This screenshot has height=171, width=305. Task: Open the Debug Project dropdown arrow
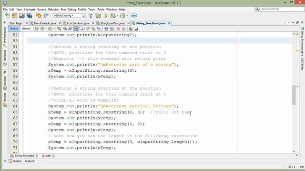point(118,16)
